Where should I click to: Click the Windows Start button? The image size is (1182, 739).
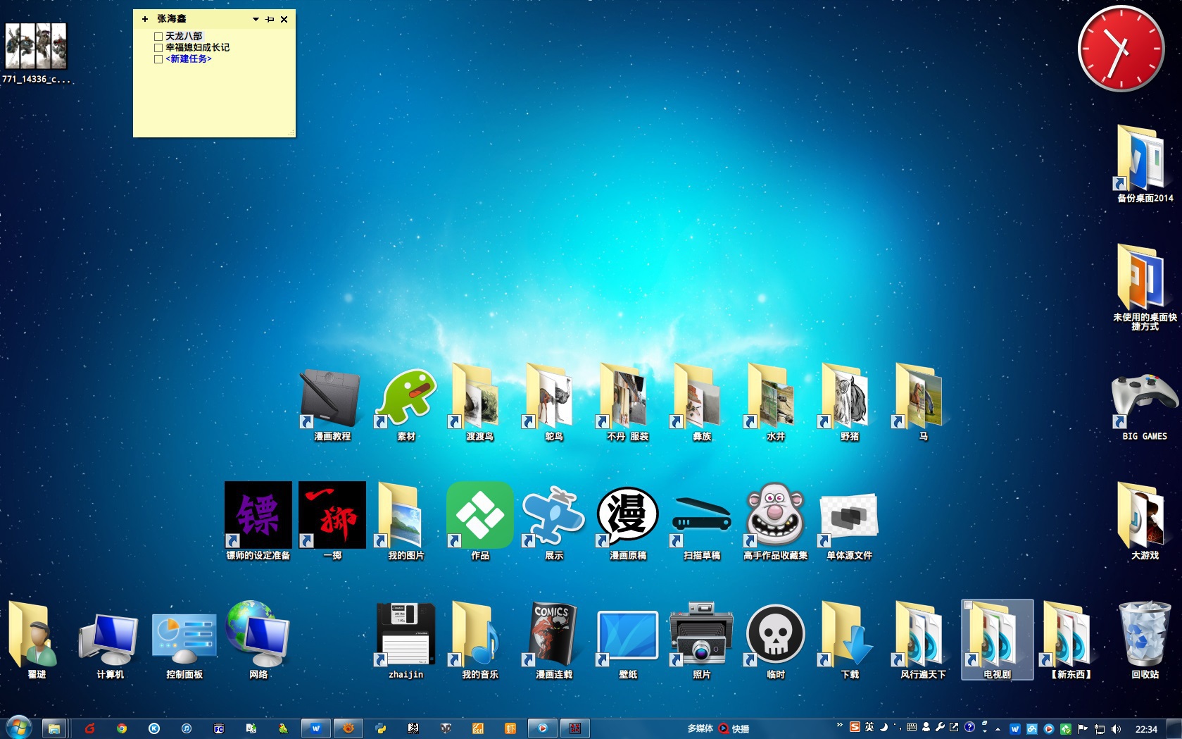tap(19, 727)
